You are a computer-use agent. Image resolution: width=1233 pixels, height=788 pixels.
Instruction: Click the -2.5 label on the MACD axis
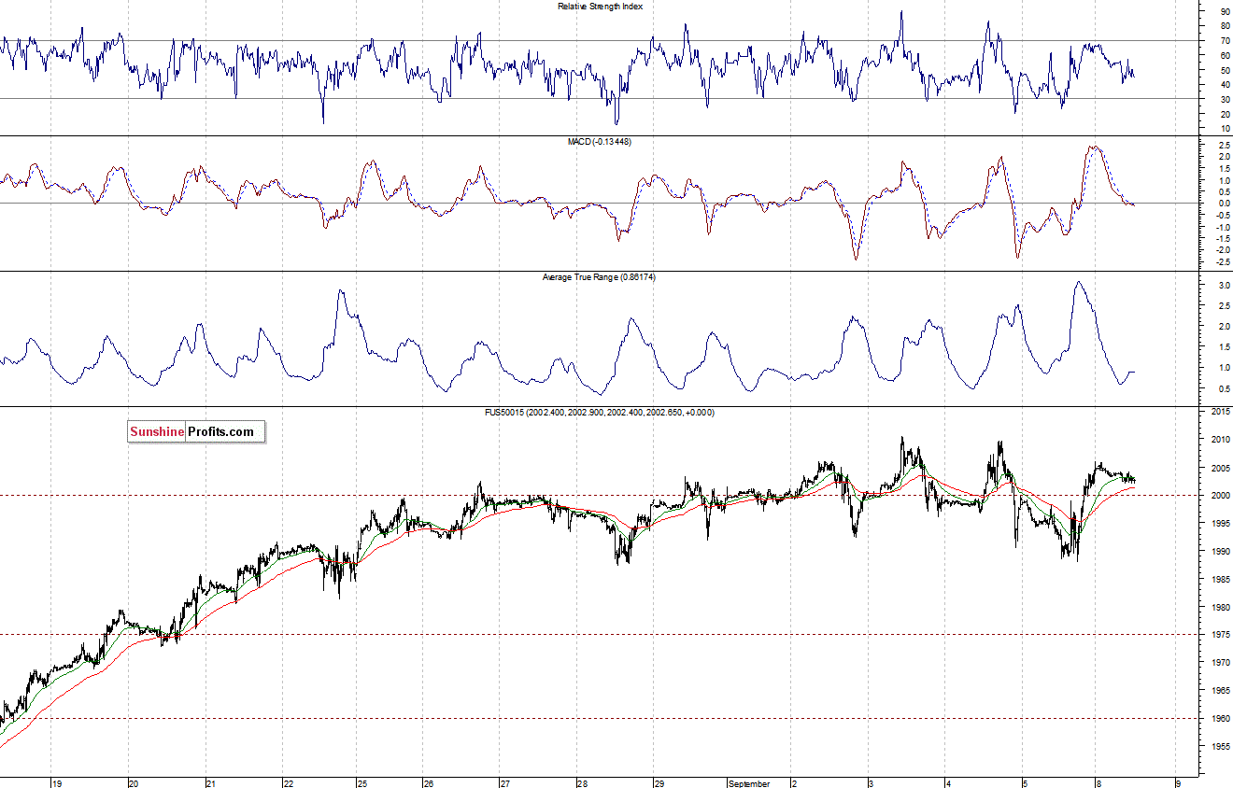coord(1222,261)
